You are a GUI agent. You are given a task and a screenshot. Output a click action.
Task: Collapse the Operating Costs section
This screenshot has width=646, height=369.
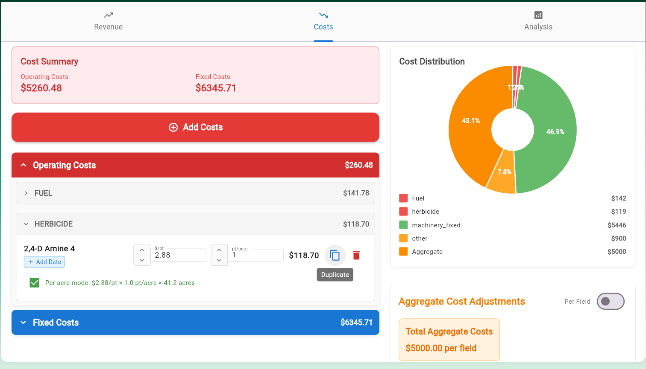23,165
